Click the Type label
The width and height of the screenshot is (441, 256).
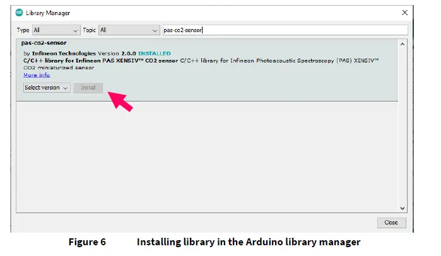coord(23,30)
